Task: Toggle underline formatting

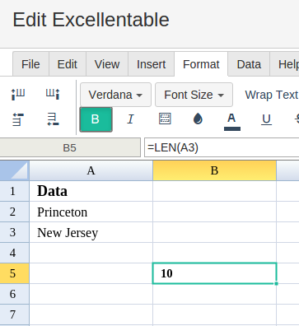Action: tap(266, 119)
